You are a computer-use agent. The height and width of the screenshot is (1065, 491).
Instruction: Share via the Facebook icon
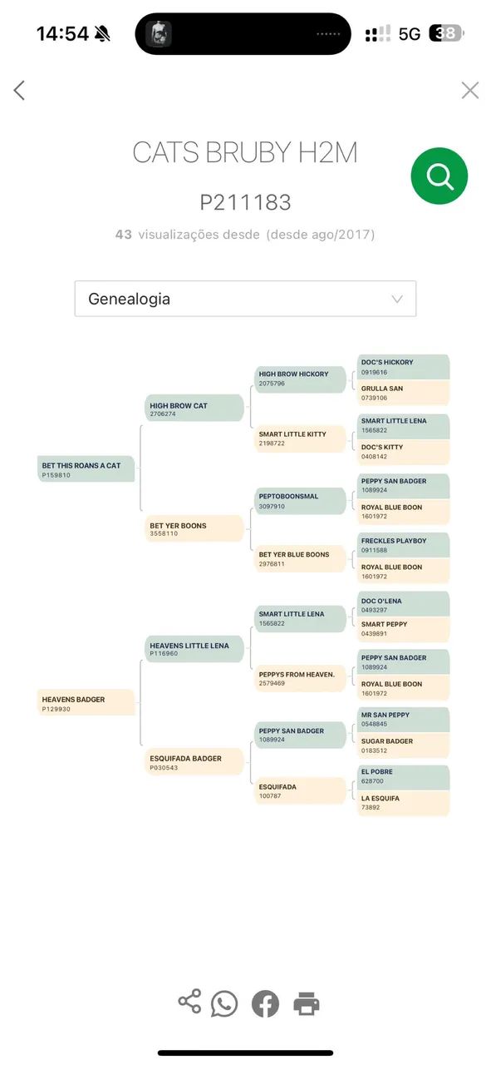click(265, 1003)
